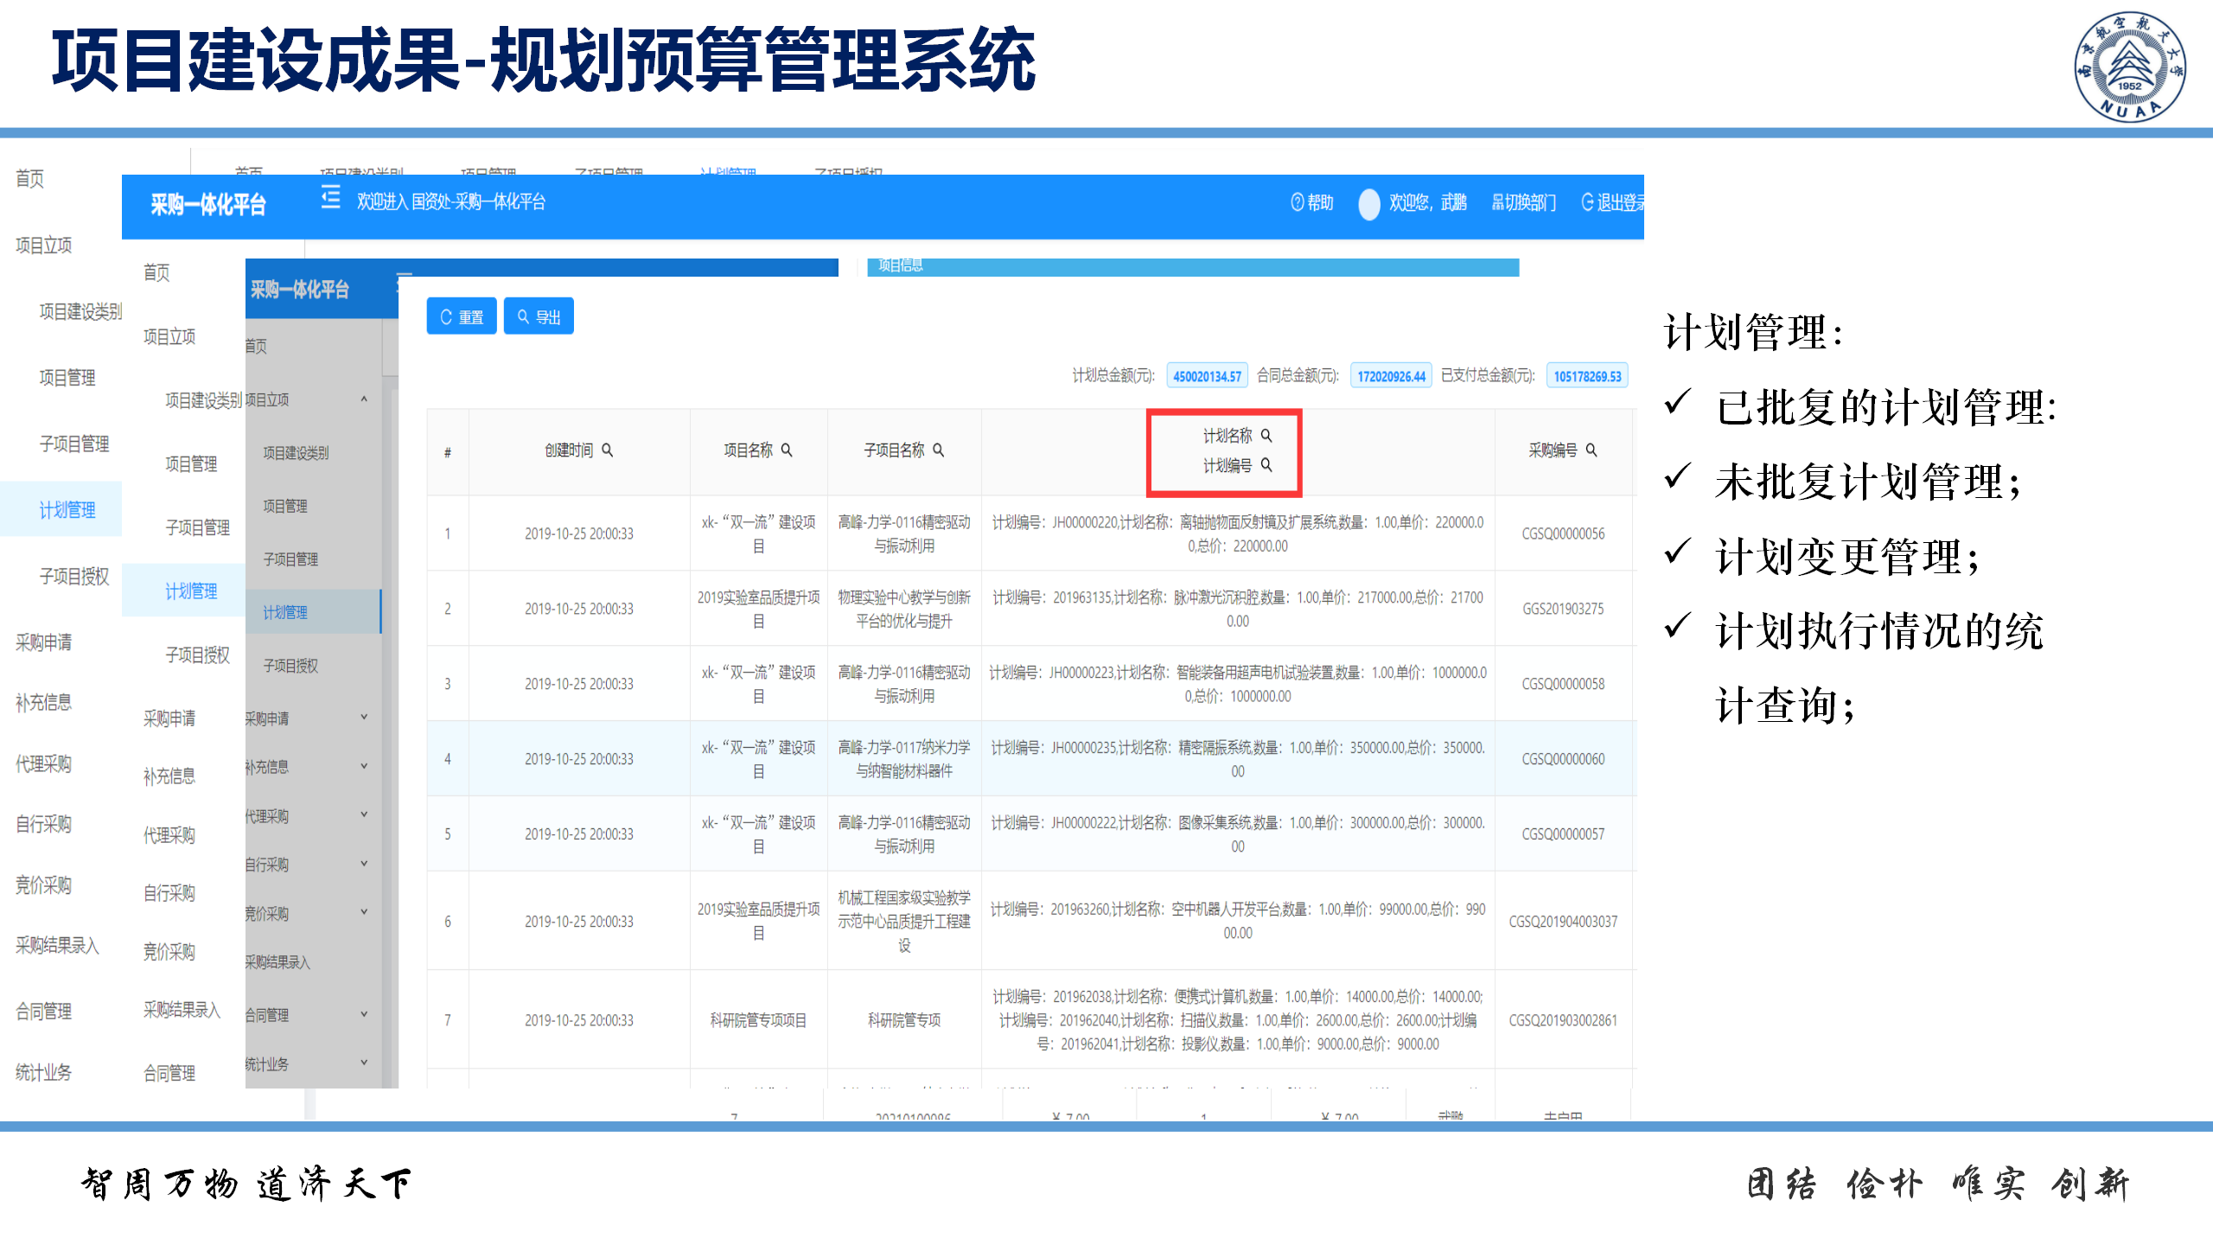Search by 子项目名称 magnifier icon

939,450
